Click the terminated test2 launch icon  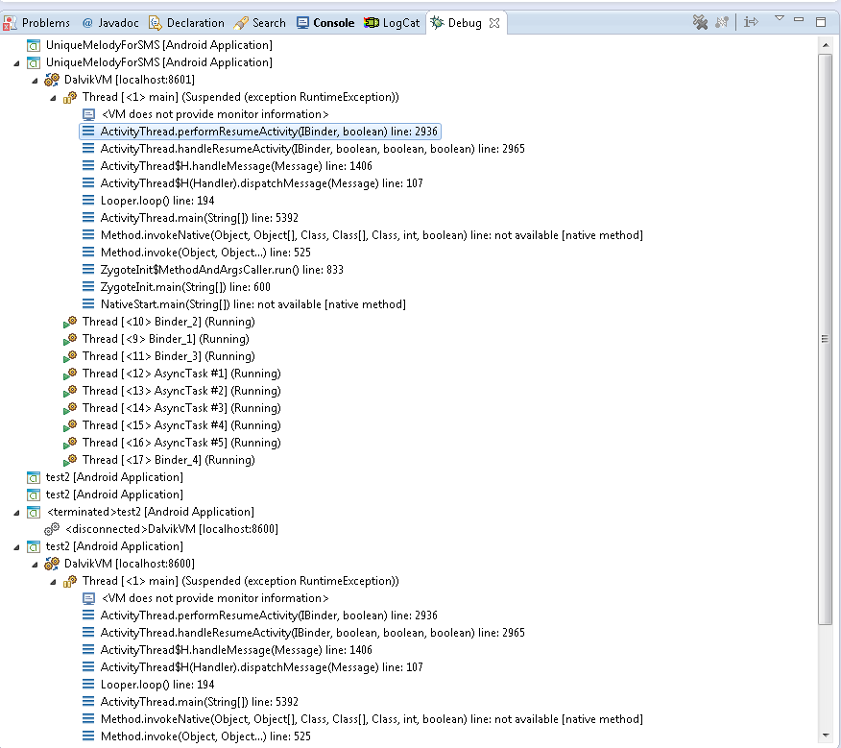click(x=34, y=512)
